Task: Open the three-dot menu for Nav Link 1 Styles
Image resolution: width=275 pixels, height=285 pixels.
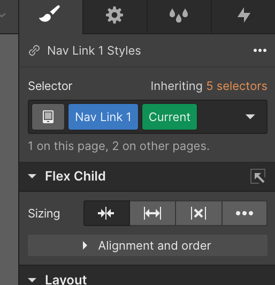Action: tap(260, 50)
